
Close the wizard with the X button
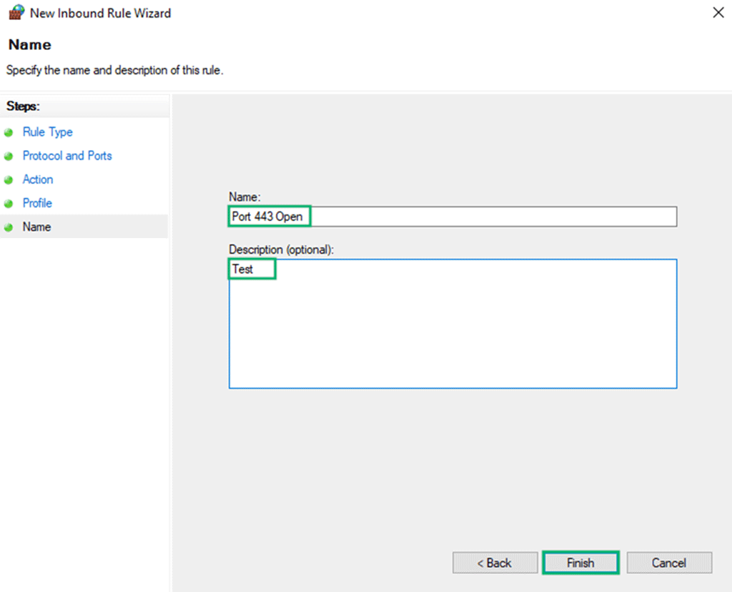718,12
